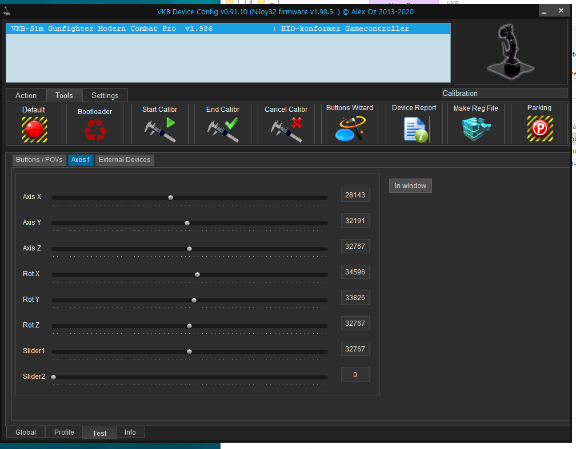The height and width of the screenshot is (449, 576).
Task: Click the Rot Z label
Action: tap(31, 325)
